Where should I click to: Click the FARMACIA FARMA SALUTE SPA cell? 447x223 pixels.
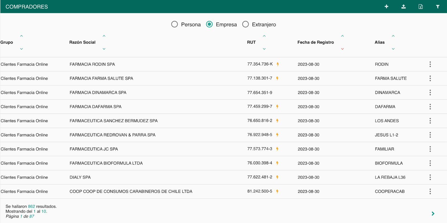point(101,78)
